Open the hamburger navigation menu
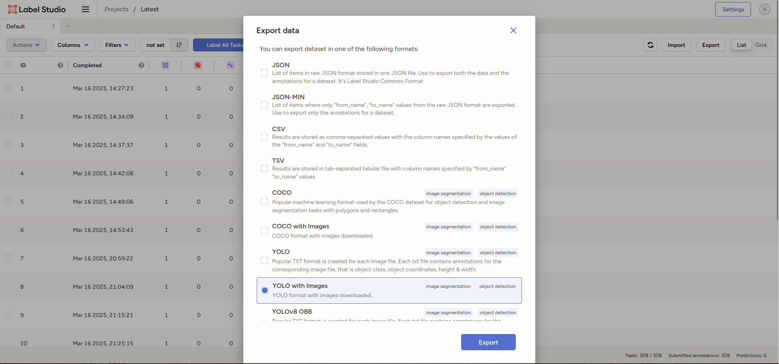779x364 pixels. click(x=86, y=9)
